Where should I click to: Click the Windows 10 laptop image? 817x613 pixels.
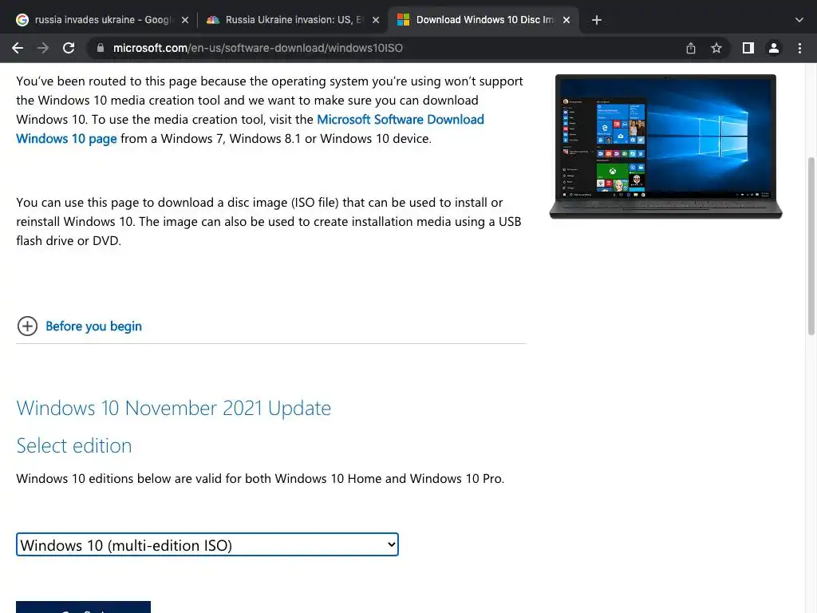tap(666, 147)
